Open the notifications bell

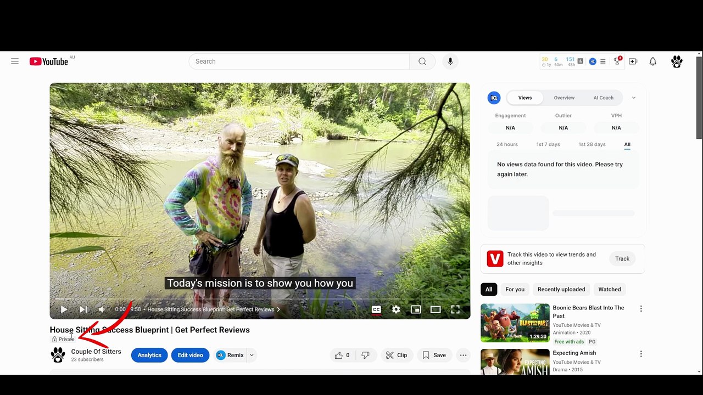(x=652, y=61)
